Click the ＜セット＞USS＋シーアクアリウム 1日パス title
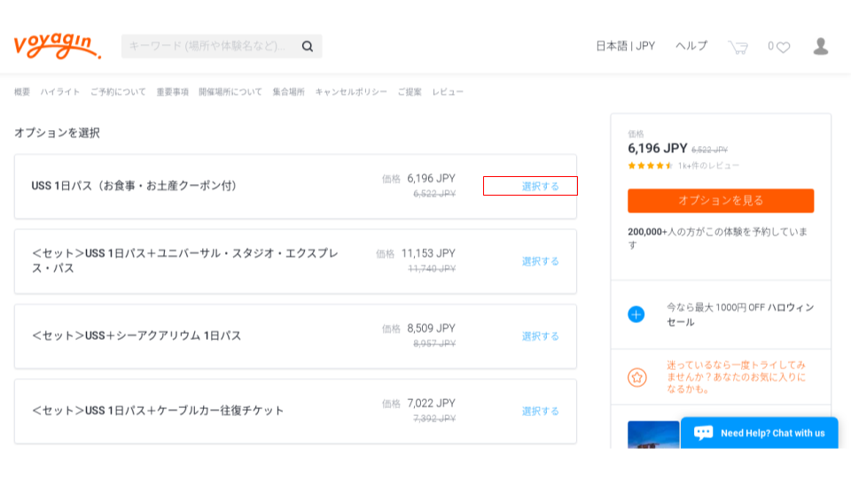This screenshot has width=851, height=478. [x=137, y=336]
